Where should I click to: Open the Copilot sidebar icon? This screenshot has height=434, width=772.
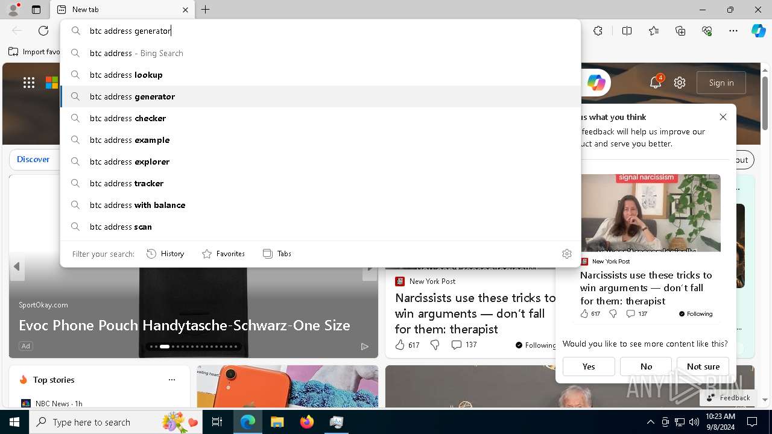click(x=758, y=31)
